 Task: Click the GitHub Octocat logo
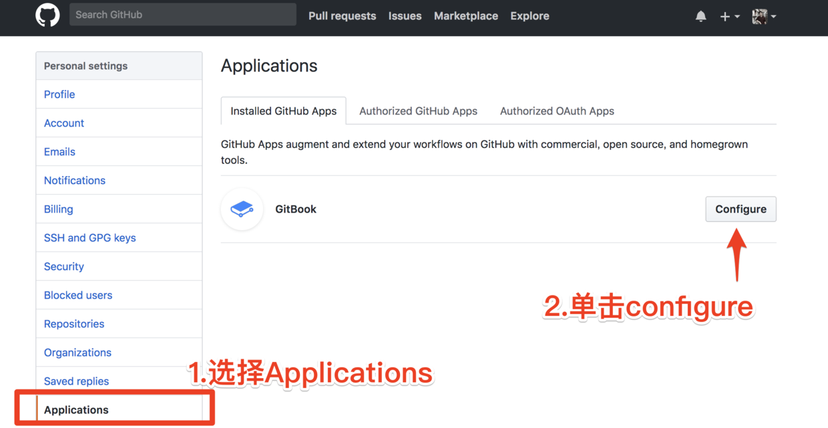pos(47,15)
